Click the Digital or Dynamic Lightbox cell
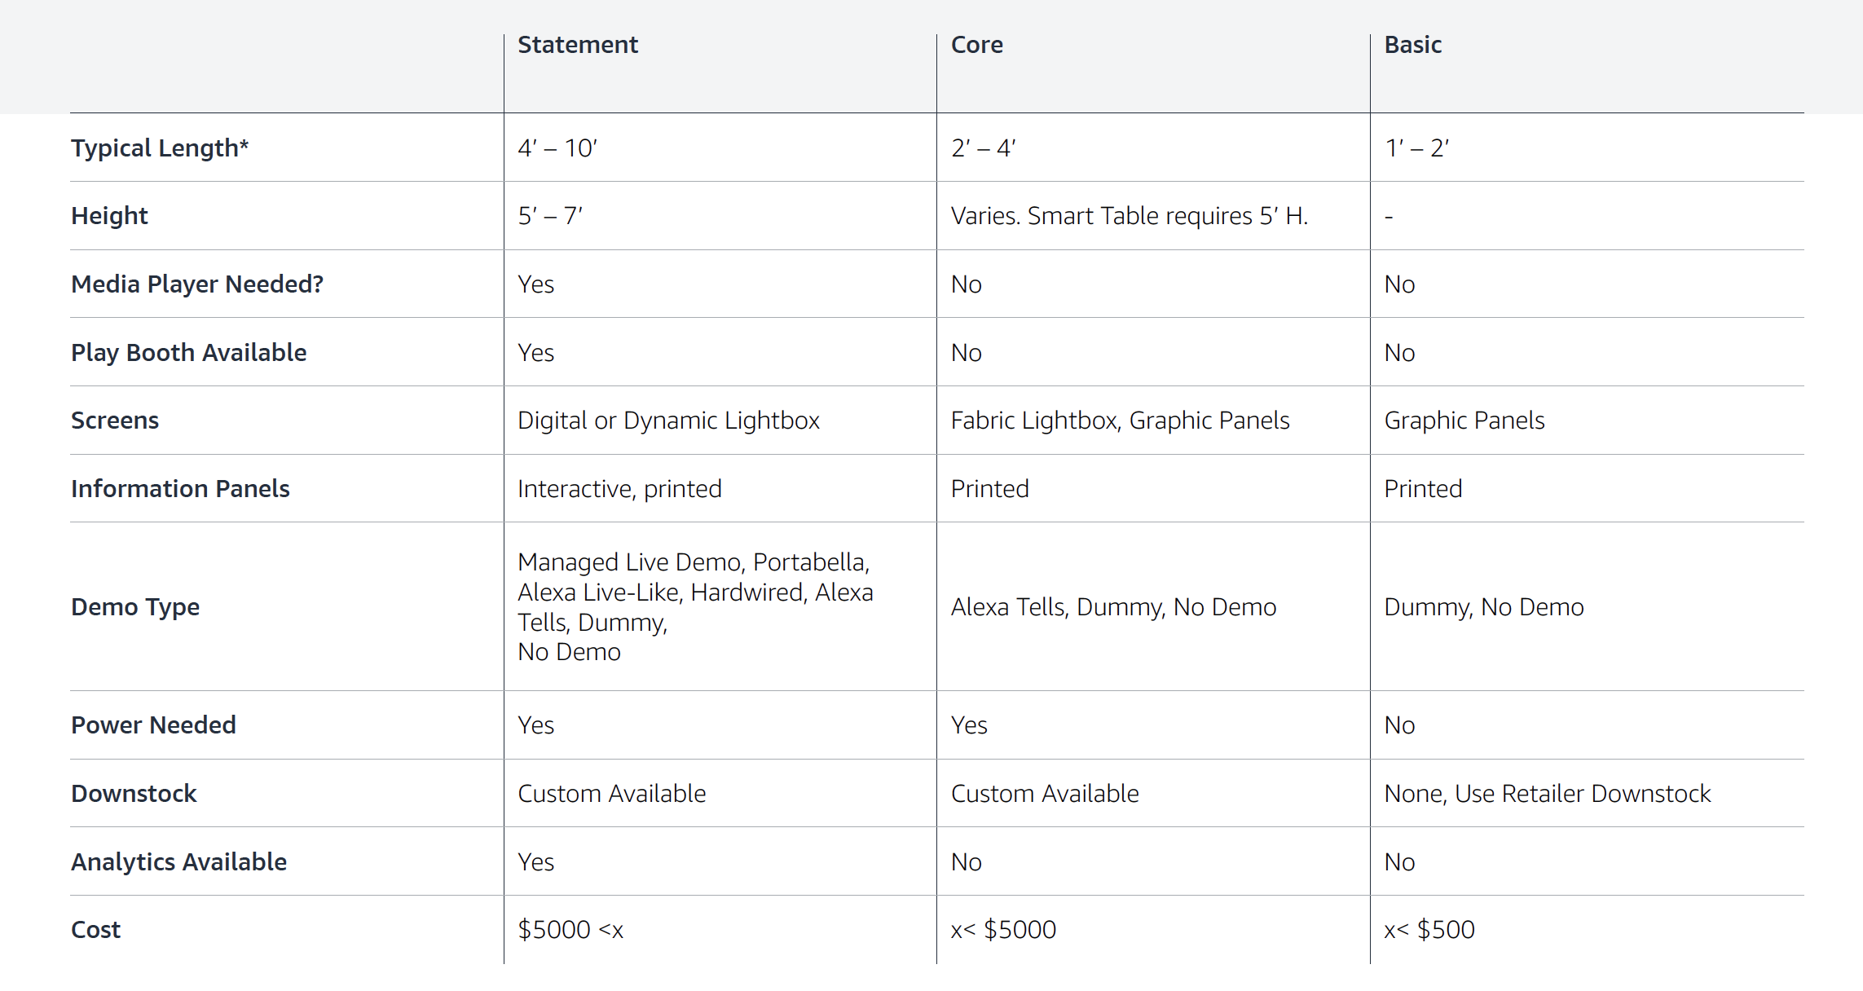This screenshot has height=991, width=1863. click(668, 421)
